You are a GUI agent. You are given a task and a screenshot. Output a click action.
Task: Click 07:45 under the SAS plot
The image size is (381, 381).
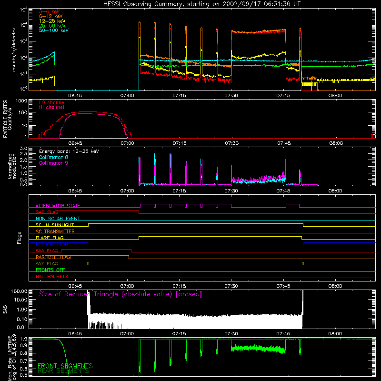tap(283, 334)
